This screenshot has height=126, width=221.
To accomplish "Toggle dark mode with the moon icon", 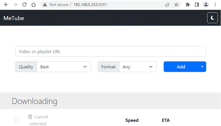I will pyautogui.click(x=212, y=18).
